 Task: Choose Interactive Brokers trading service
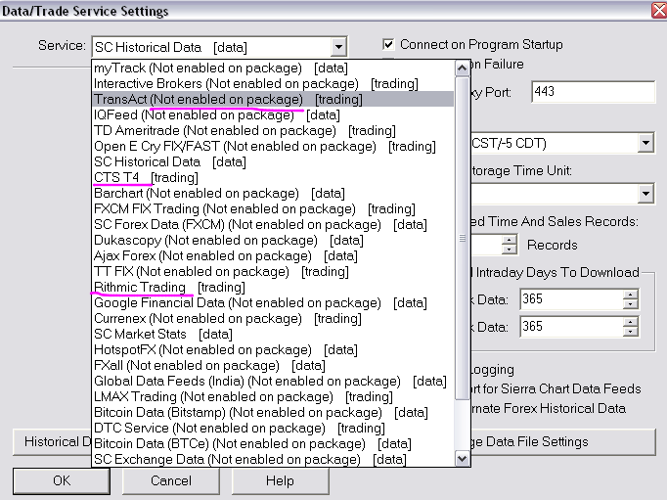pyautogui.click(x=273, y=84)
